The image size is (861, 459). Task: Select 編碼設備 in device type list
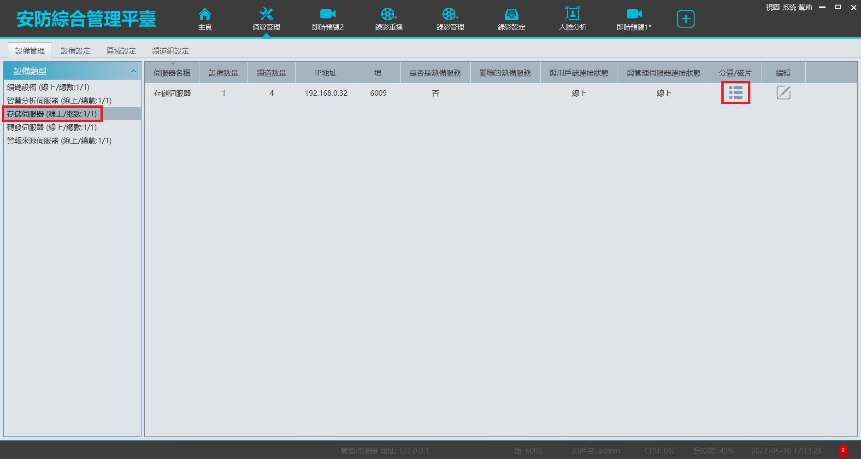click(x=72, y=87)
